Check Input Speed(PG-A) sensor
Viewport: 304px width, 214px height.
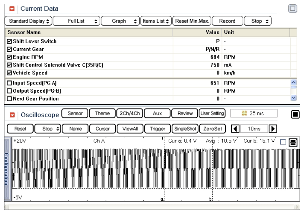(x=9, y=83)
